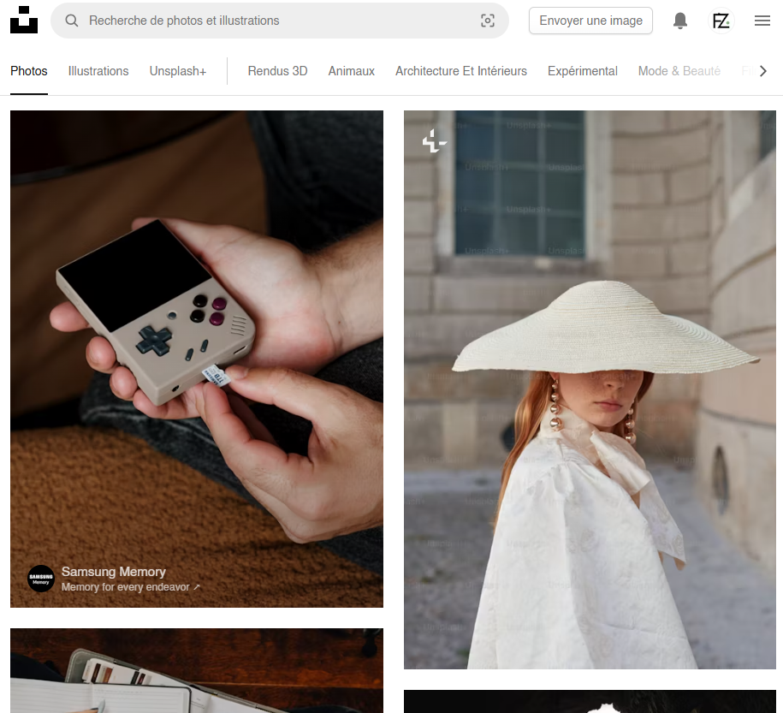
Task: Show more categories with right chevron
Action: [x=762, y=71]
